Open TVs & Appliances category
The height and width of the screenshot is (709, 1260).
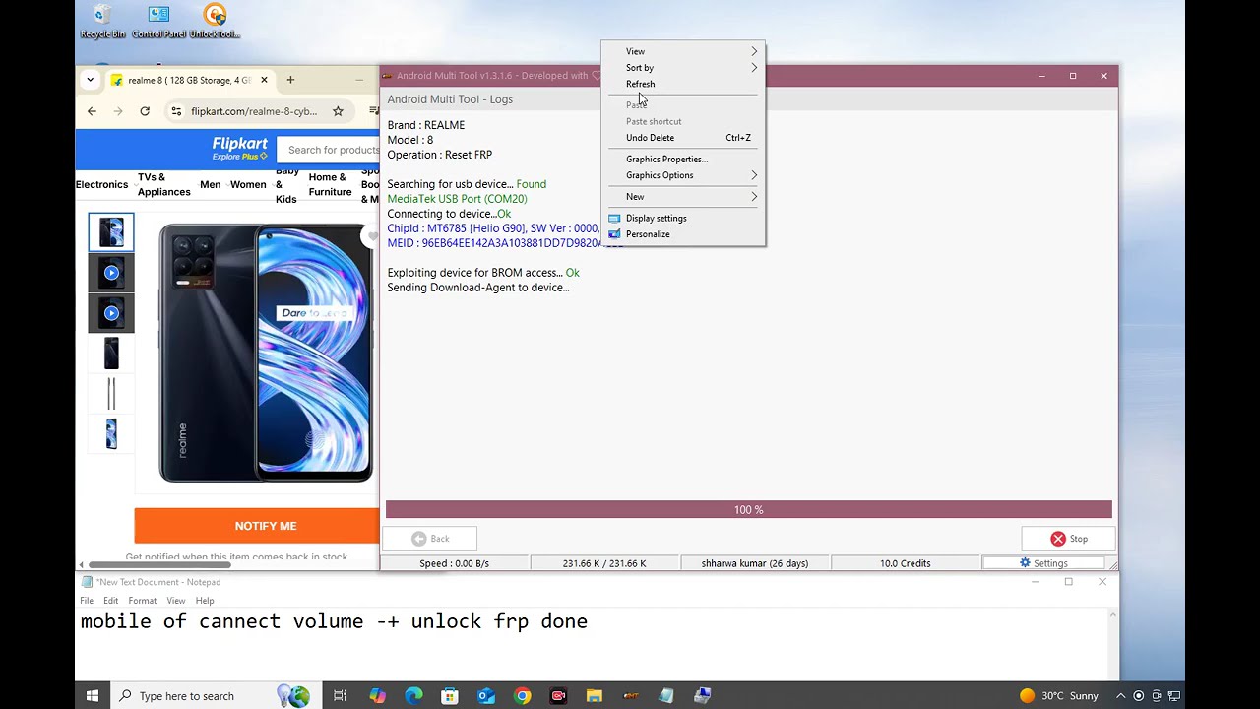coord(163,184)
